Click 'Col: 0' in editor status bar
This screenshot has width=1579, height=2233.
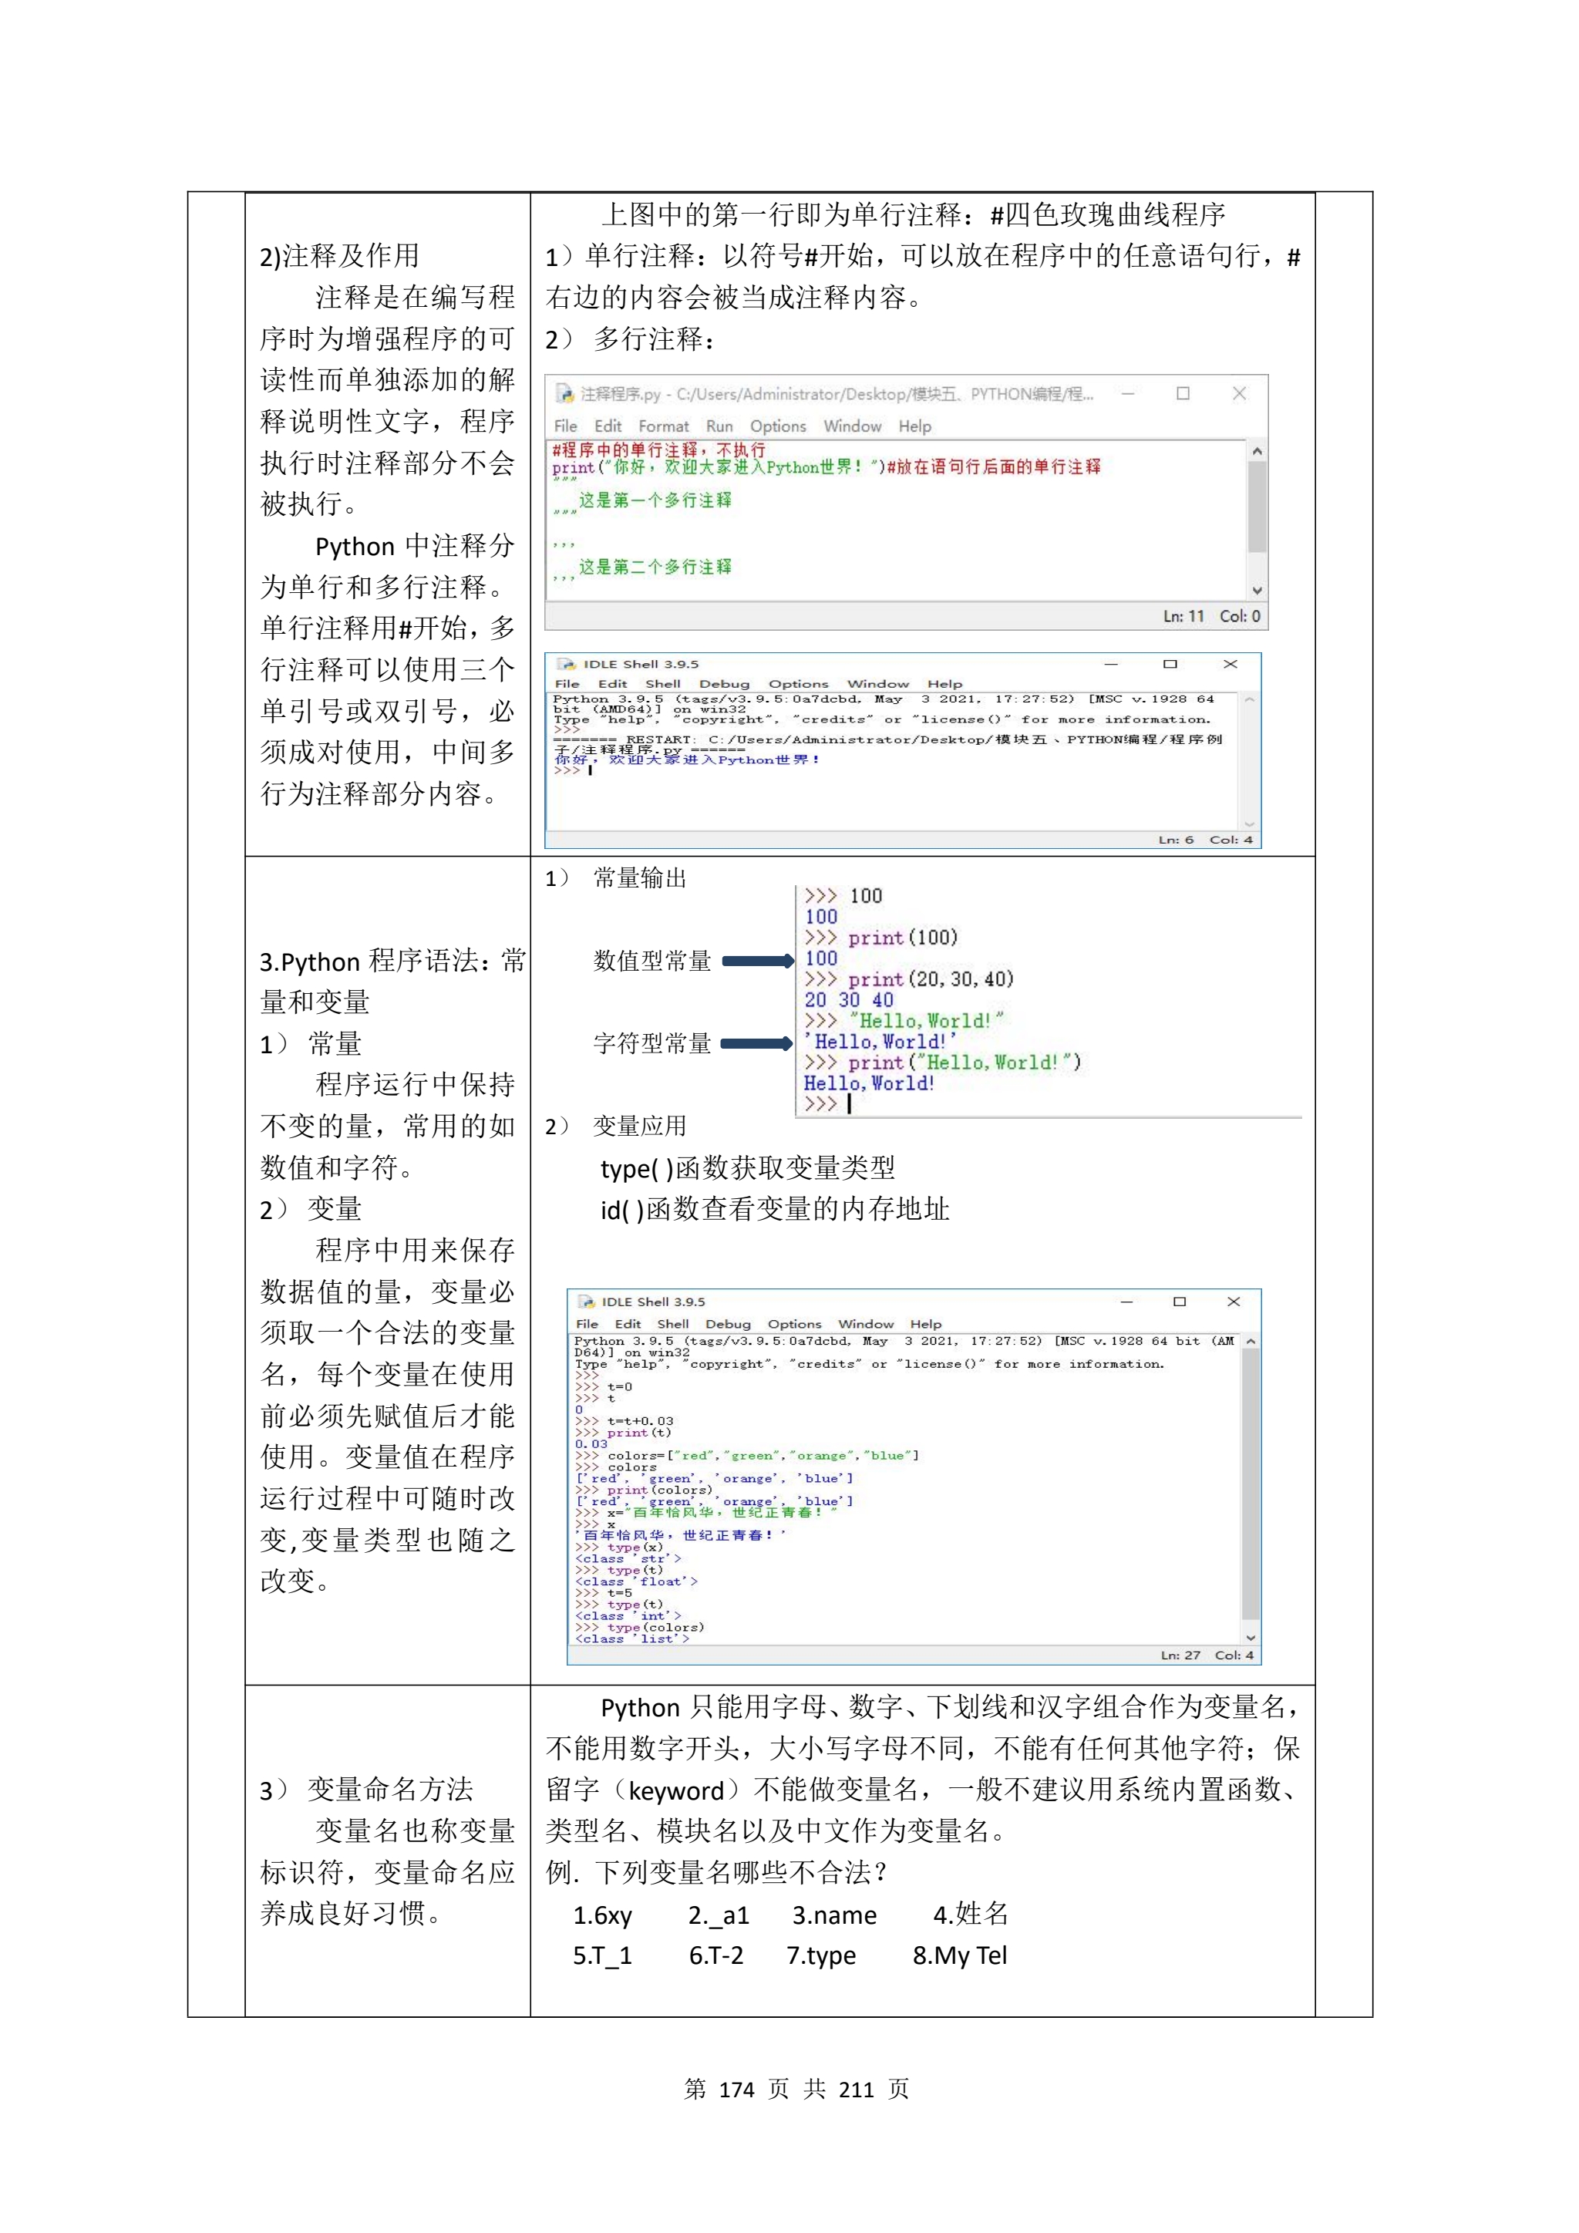coord(1241,617)
